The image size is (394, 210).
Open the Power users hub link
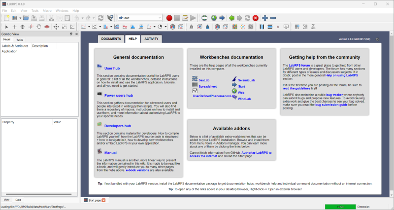(119, 95)
